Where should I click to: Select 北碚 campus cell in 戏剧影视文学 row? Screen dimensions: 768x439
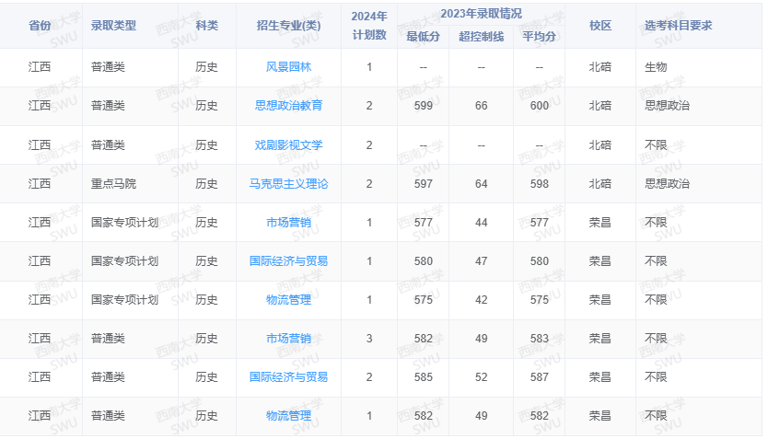click(x=600, y=144)
